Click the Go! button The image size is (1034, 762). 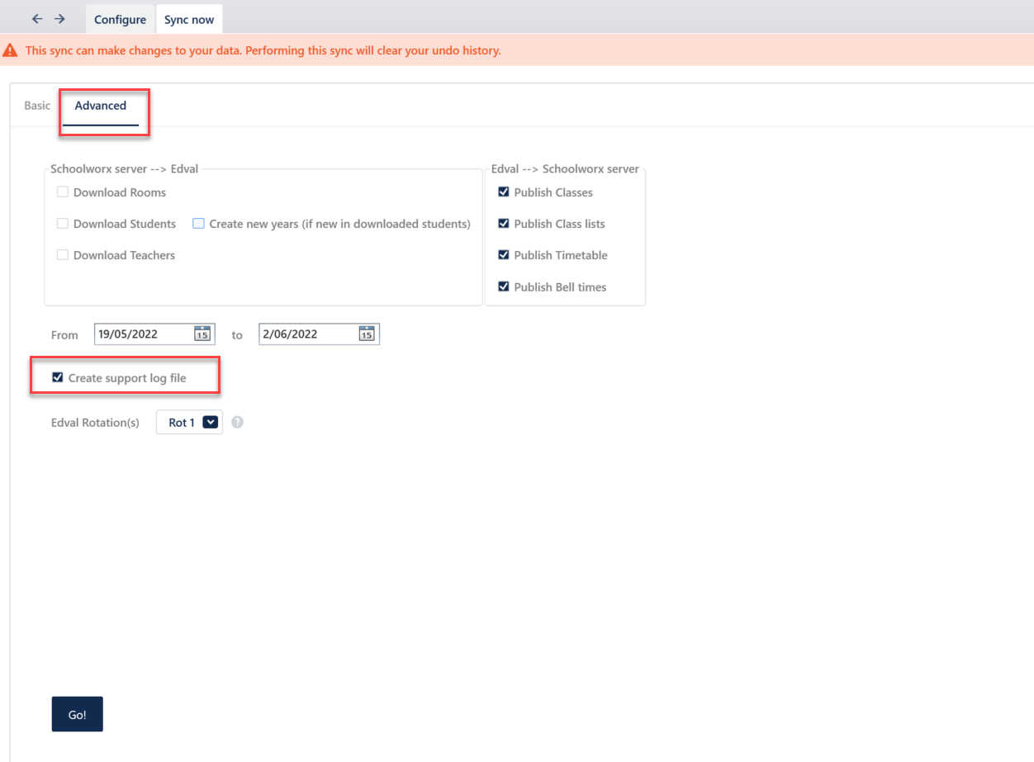[x=78, y=714]
